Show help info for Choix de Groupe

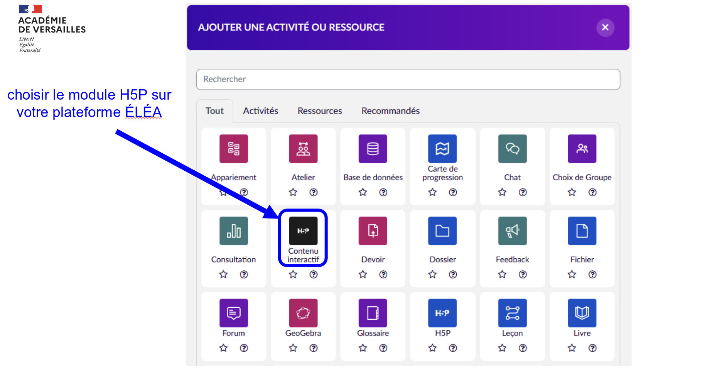(x=592, y=192)
